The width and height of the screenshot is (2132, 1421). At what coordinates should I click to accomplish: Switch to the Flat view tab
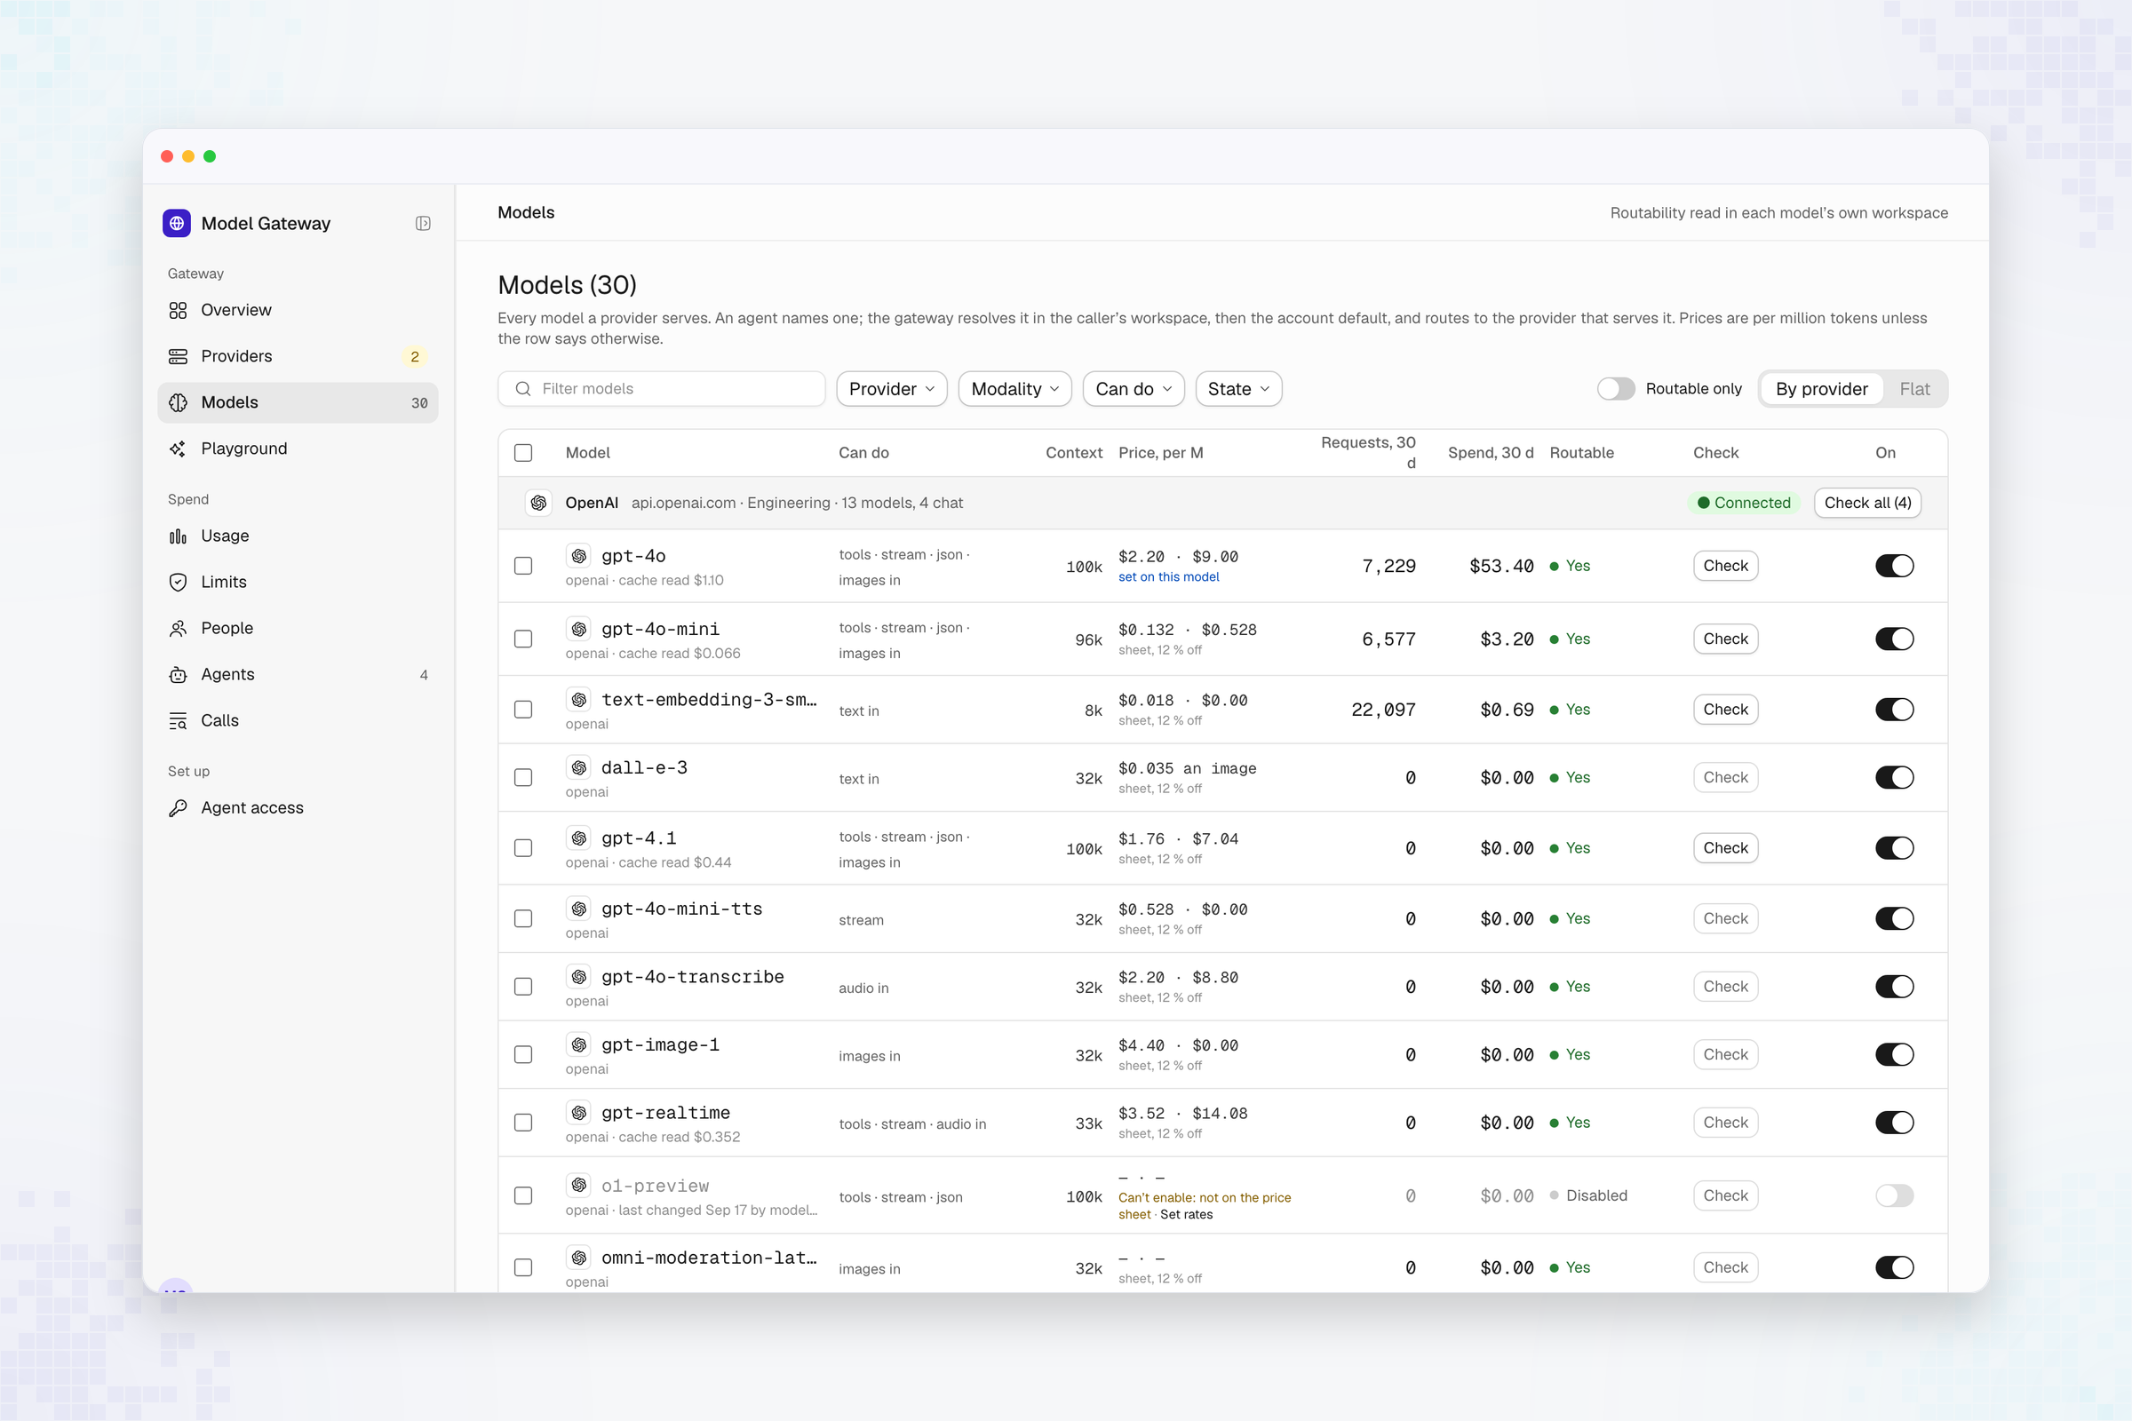[x=1914, y=390]
